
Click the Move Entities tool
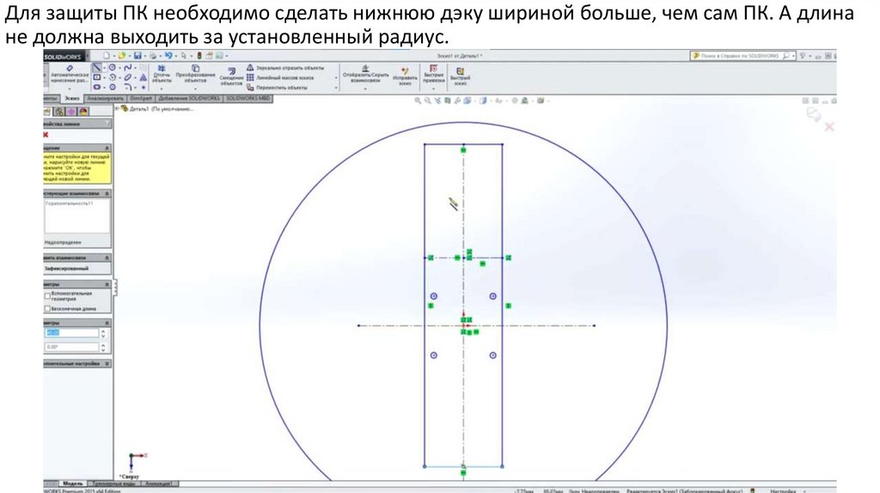tap(277, 88)
